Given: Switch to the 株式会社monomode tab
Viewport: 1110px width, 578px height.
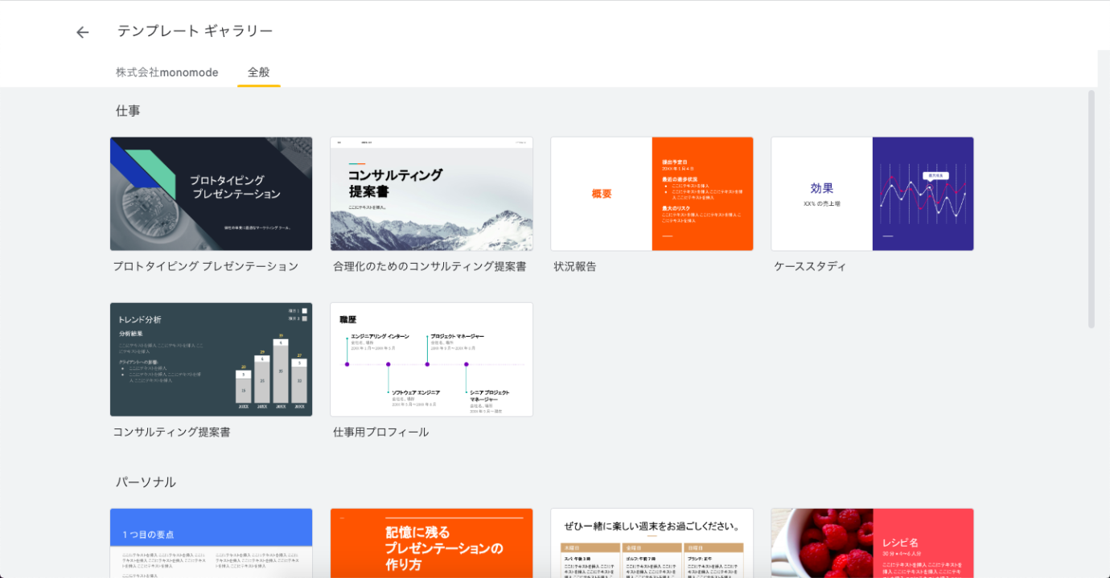Looking at the screenshot, I should point(166,72).
